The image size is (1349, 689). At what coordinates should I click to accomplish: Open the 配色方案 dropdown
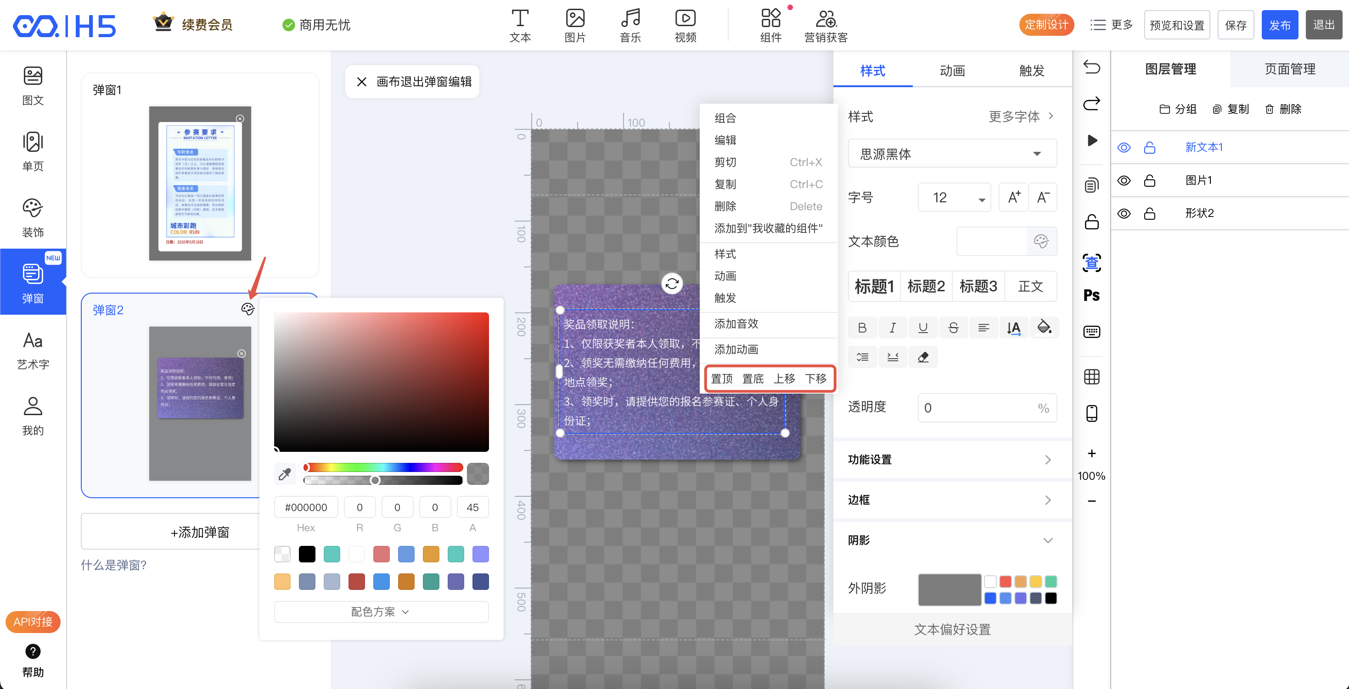pyautogui.click(x=381, y=611)
